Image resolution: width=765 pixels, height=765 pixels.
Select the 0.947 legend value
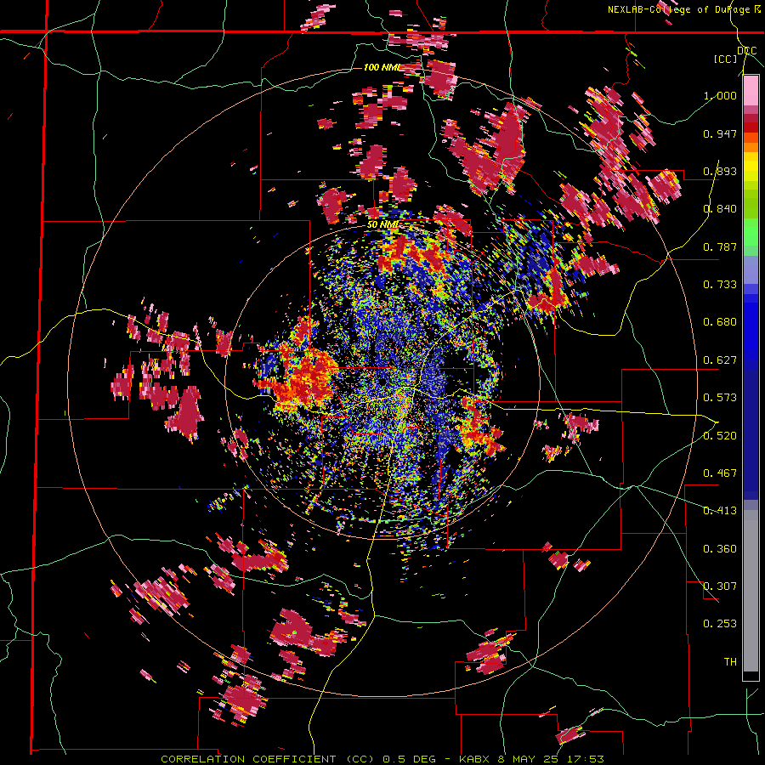720,133
